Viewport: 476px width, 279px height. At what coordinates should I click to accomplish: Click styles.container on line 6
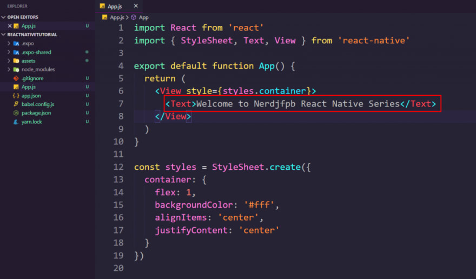264,91
